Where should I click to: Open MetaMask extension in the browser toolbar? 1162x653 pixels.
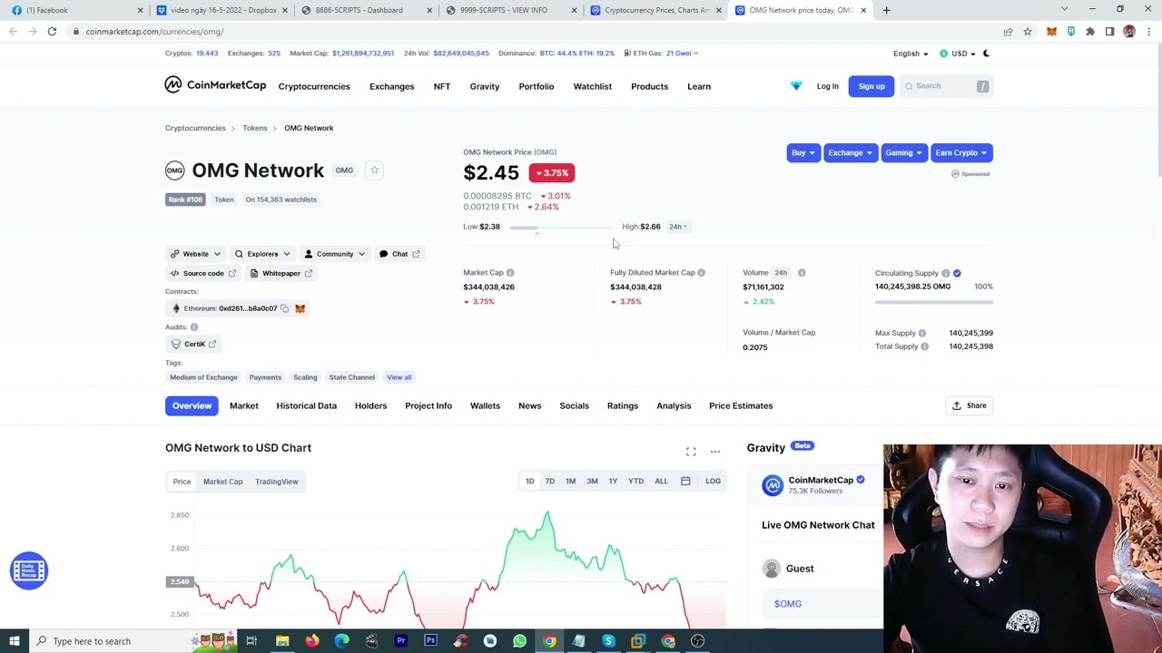[1051, 32]
